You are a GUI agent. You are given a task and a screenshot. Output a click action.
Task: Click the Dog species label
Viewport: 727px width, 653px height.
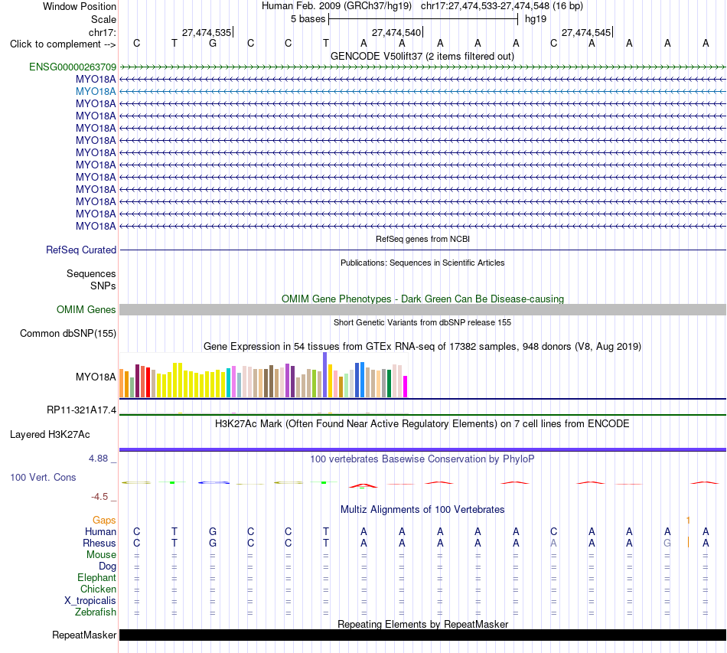click(x=108, y=566)
